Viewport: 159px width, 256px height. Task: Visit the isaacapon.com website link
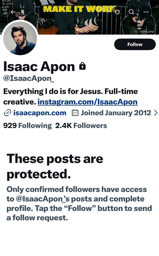pos(40,113)
